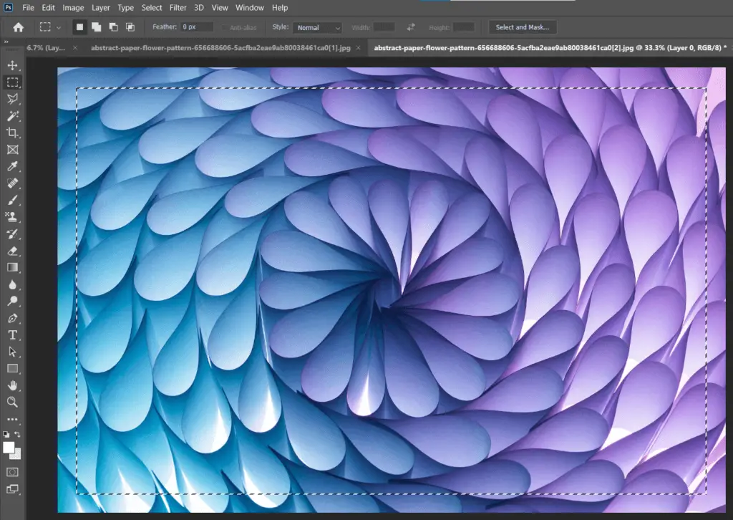733x520 pixels.
Task: Swap width and height values
Action: coord(410,27)
